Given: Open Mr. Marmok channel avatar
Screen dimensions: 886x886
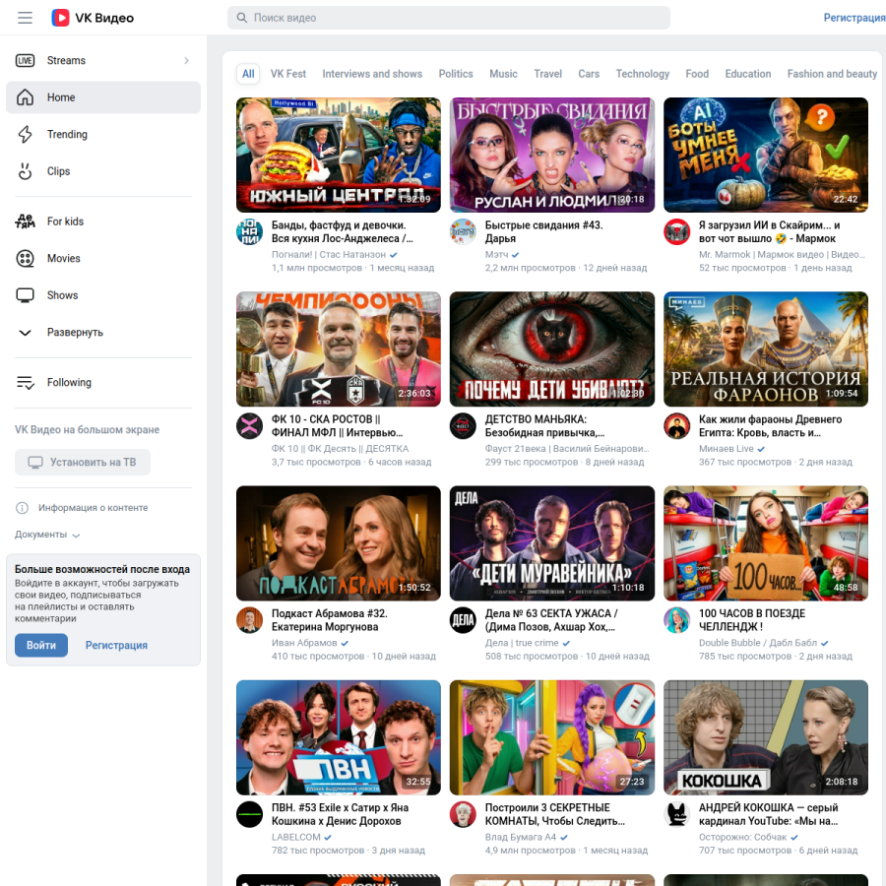Looking at the screenshot, I should click(677, 231).
